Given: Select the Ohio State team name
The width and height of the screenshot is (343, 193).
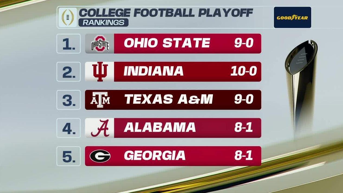Looking at the screenshot, I should [167, 43].
